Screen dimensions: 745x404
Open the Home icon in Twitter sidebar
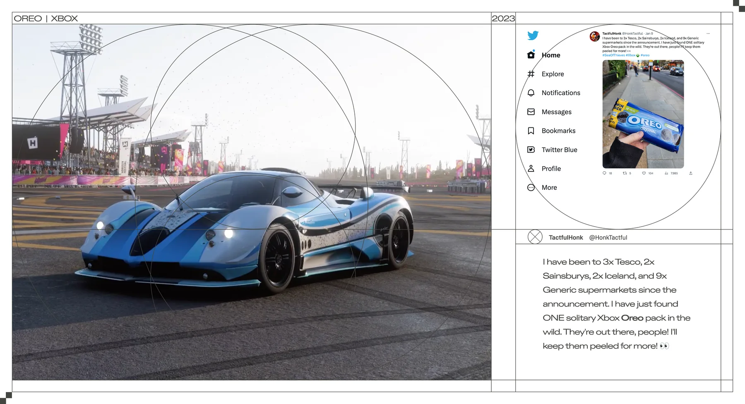[x=531, y=55]
